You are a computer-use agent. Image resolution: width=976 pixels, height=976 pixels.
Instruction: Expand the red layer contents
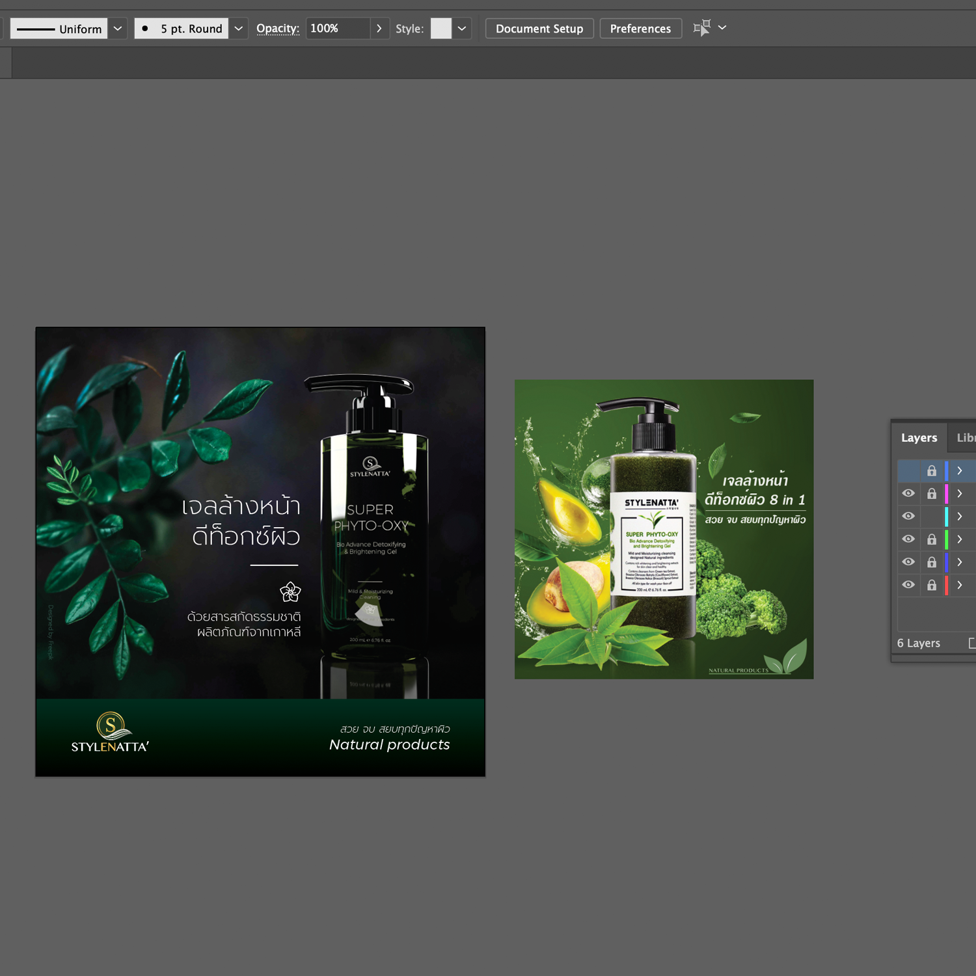(x=960, y=584)
